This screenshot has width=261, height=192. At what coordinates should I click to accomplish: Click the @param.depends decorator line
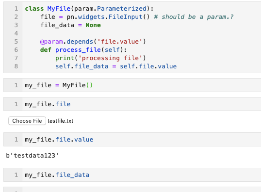tap(93, 42)
